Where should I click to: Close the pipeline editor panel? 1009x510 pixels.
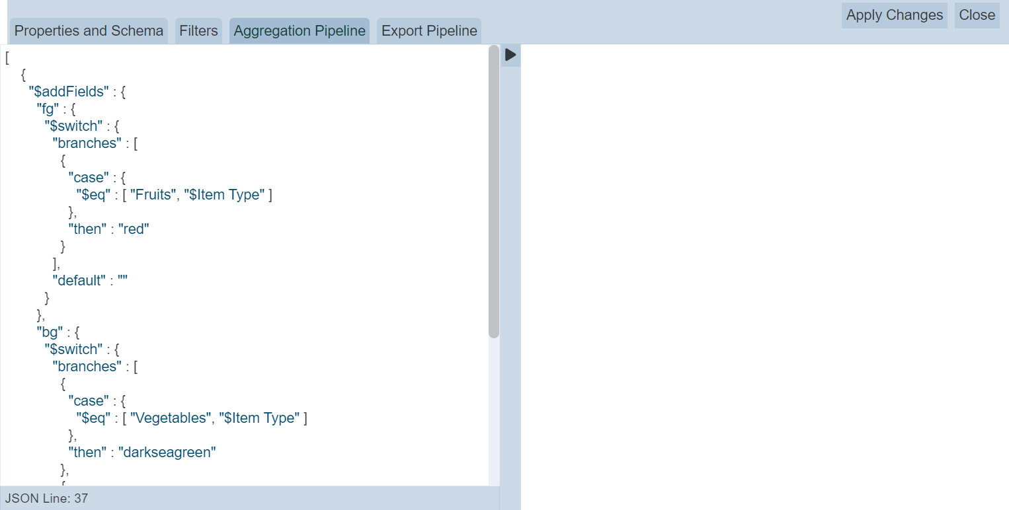coord(977,15)
